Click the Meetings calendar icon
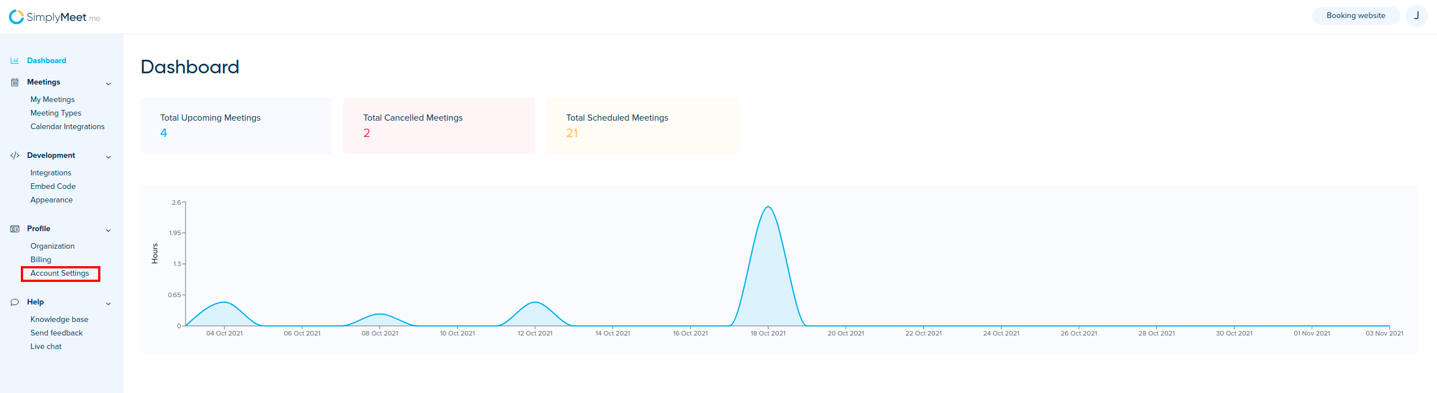The width and height of the screenshot is (1437, 393). 15,82
